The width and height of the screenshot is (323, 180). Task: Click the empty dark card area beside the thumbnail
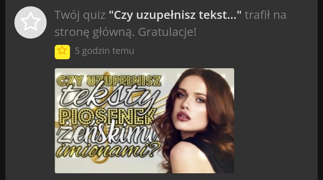coord(276,121)
